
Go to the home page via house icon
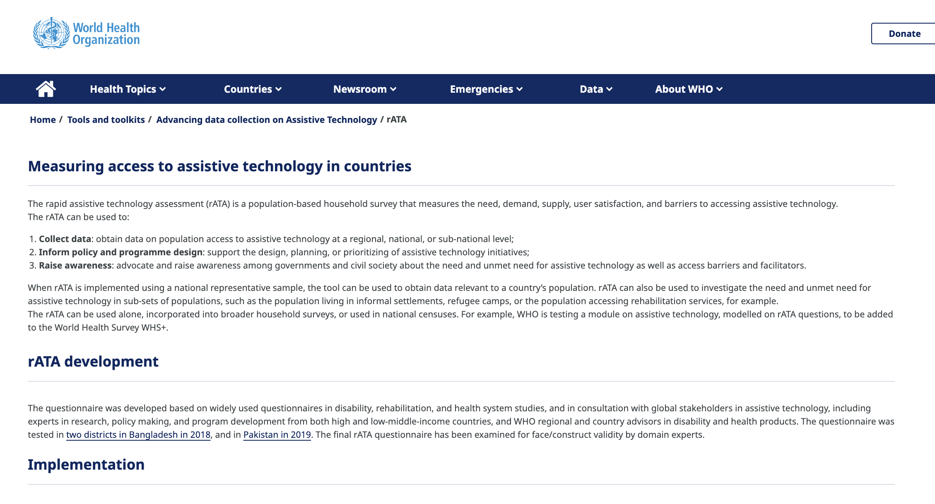46,89
